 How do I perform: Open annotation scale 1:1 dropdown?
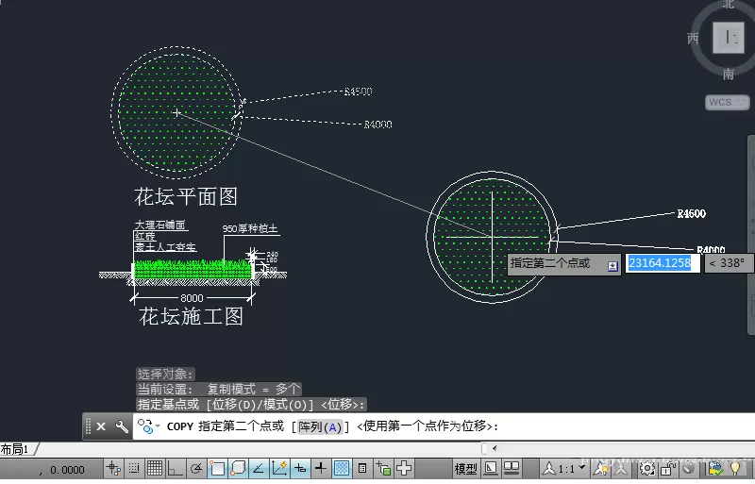pos(581,467)
